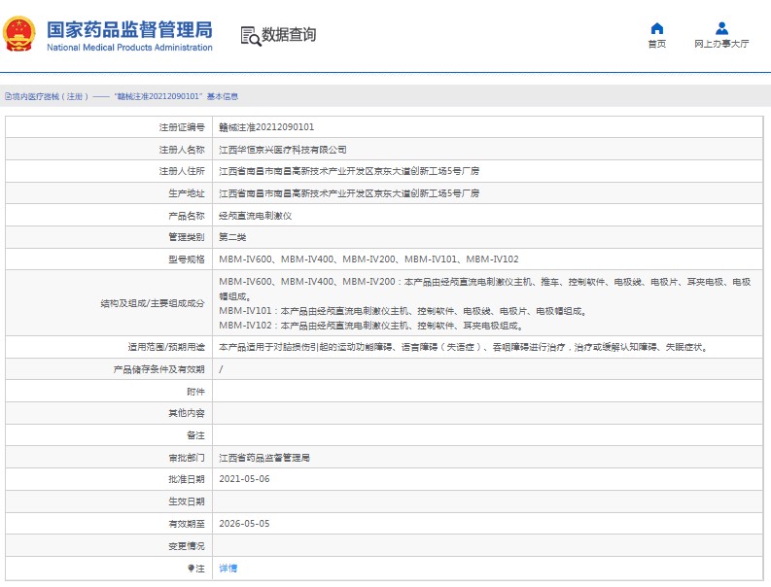
Task: Click the 首页 home icon
Action: [657, 28]
